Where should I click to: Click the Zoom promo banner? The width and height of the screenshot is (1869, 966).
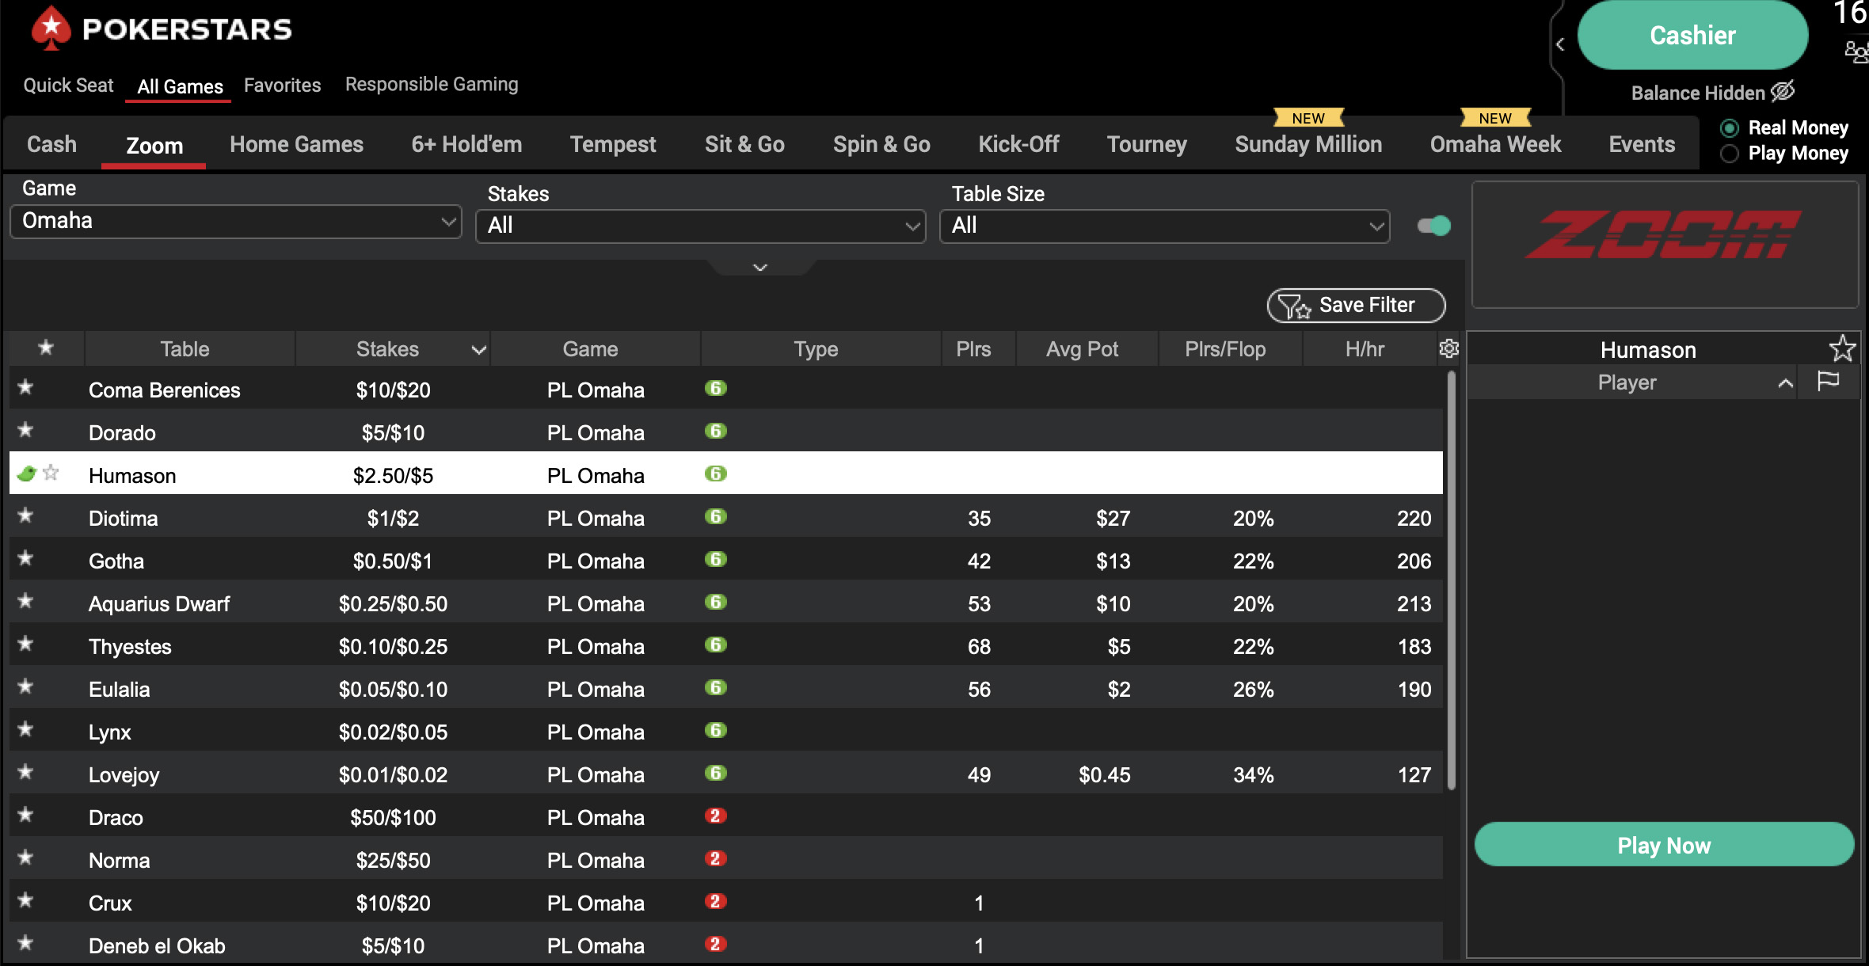[1665, 244]
